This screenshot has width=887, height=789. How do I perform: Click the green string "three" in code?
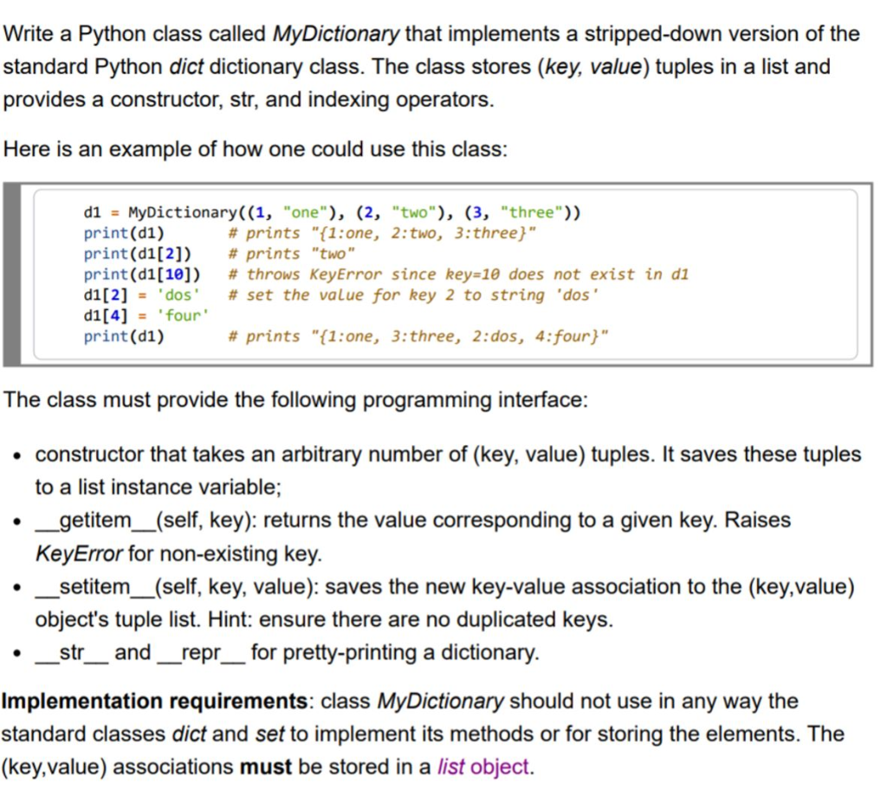click(527, 212)
